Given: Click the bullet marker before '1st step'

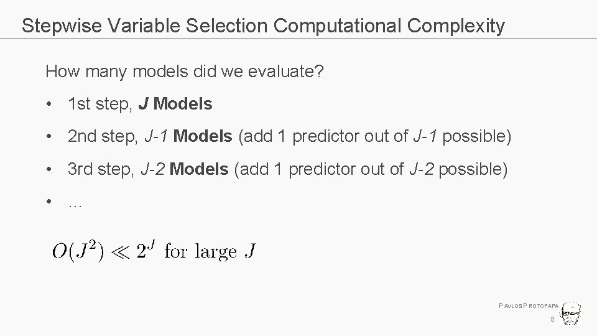Looking at the screenshot, I should point(49,104).
